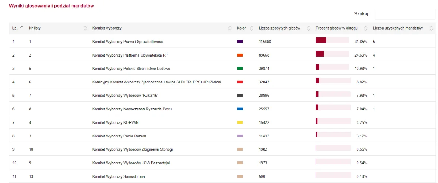This screenshot has width=438, height=183.
Task: Click yellow swatch in KORWiN row
Action: [x=240, y=122]
